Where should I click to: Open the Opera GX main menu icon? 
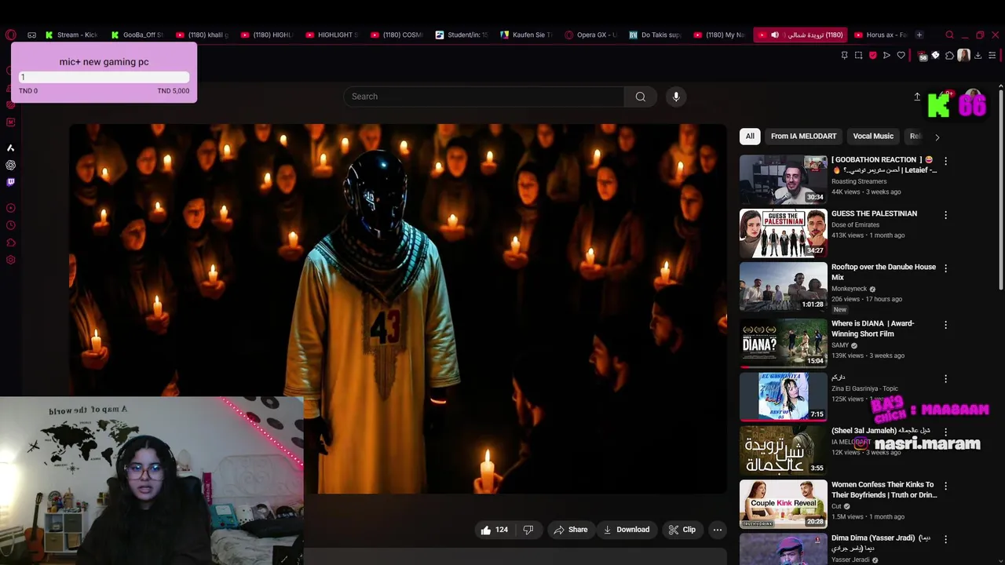coord(10,35)
